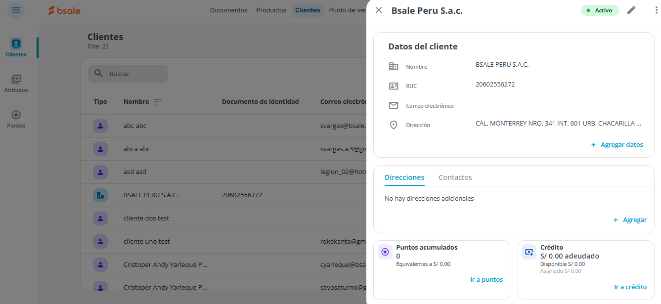
Task: Go to points via Ir a puntos
Action: coord(486,280)
